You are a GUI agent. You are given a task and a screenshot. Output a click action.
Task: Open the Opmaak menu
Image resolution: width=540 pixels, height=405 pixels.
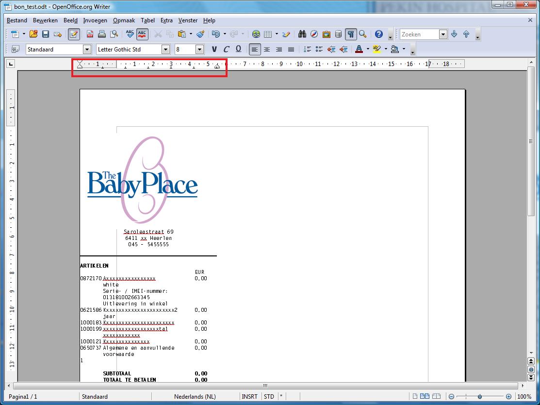pyautogui.click(x=124, y=20)
